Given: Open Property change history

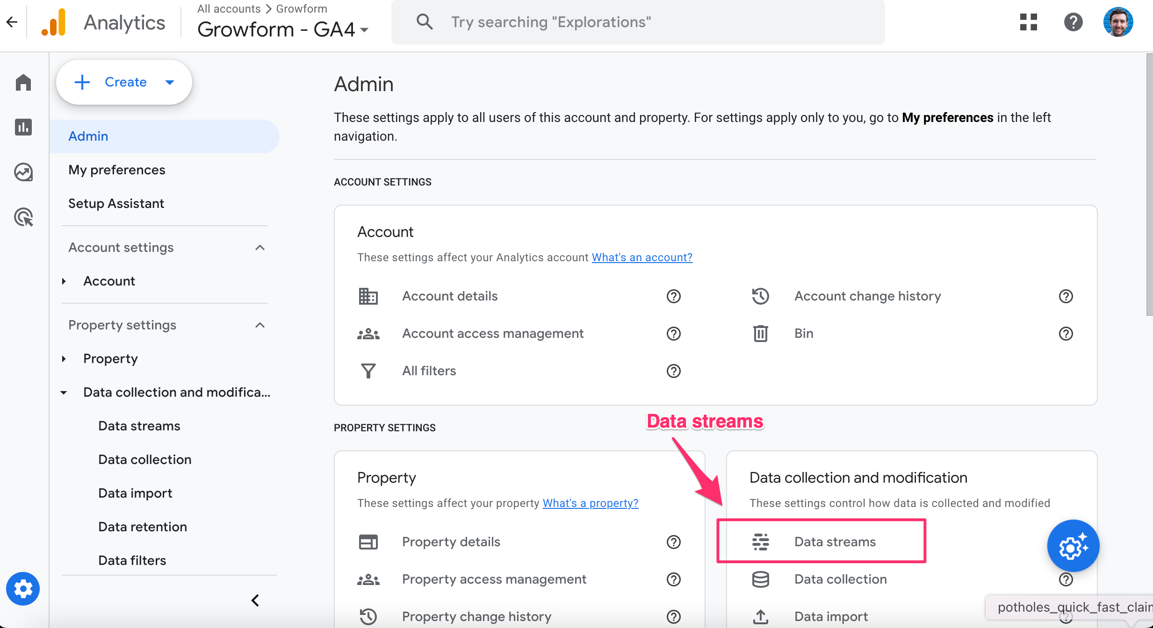Looking at the screenshot, I should tap(477, 617).
